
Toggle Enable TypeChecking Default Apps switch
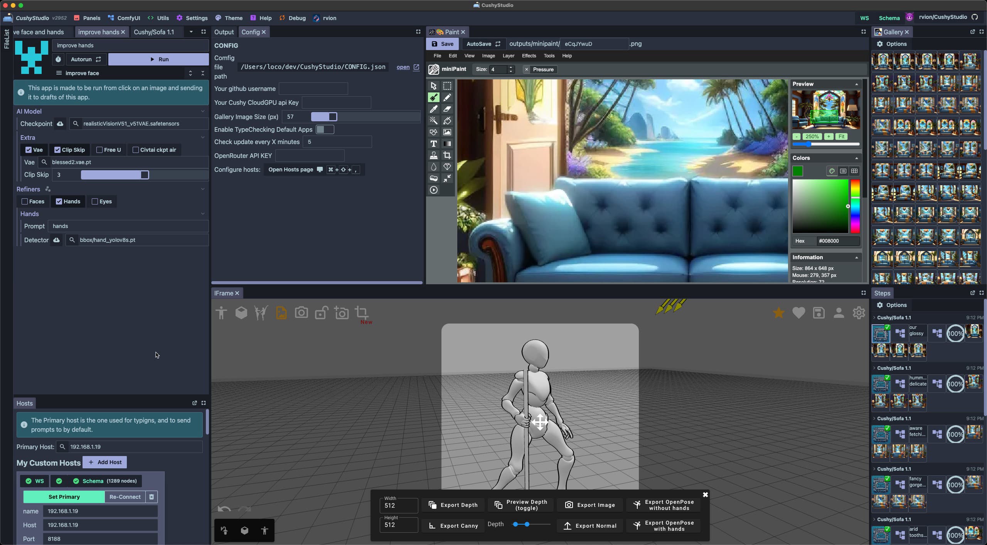pyautogui.click(x=325, y=129)
